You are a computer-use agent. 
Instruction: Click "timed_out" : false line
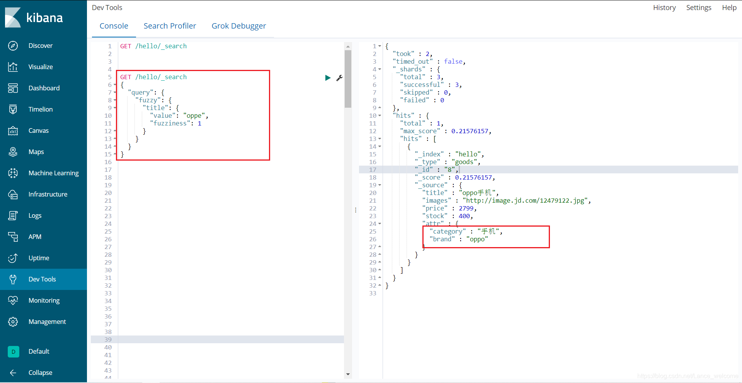[429, 61]
